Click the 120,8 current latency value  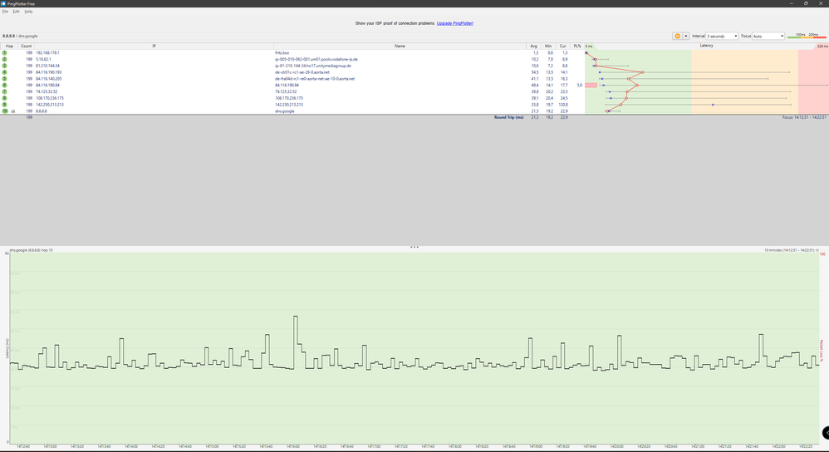tap(563, 105)
